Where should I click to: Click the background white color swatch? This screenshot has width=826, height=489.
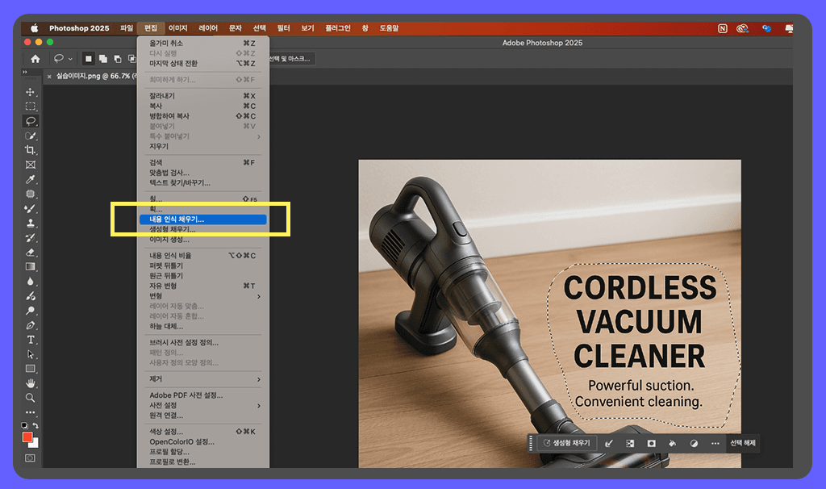pos(35,444)
